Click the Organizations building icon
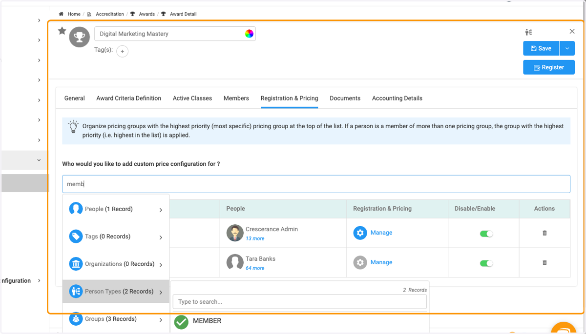 (x=76, y=264)
